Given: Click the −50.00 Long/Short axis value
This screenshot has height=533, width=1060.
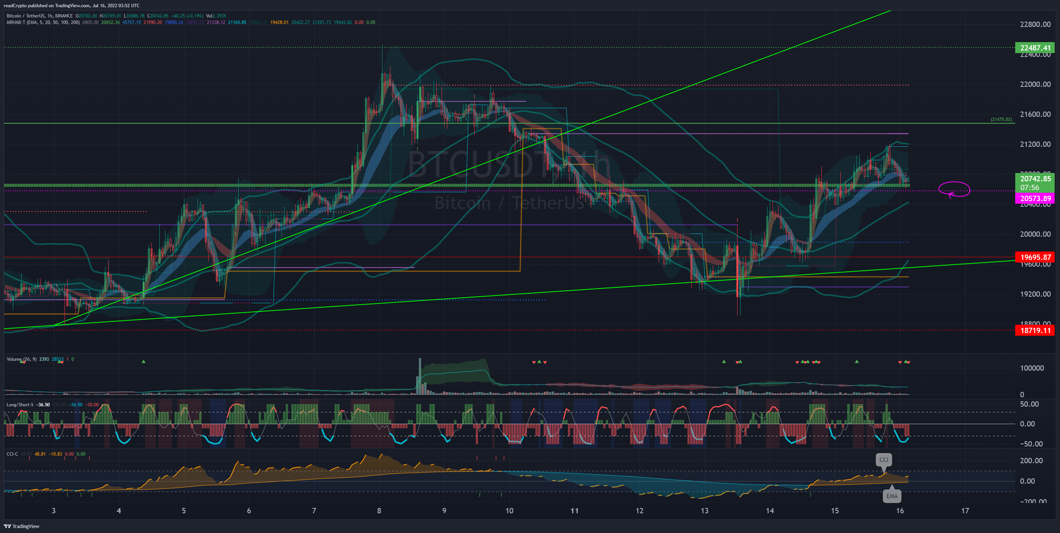Looking at the screenshot, I should click(x=1031, y=444).
